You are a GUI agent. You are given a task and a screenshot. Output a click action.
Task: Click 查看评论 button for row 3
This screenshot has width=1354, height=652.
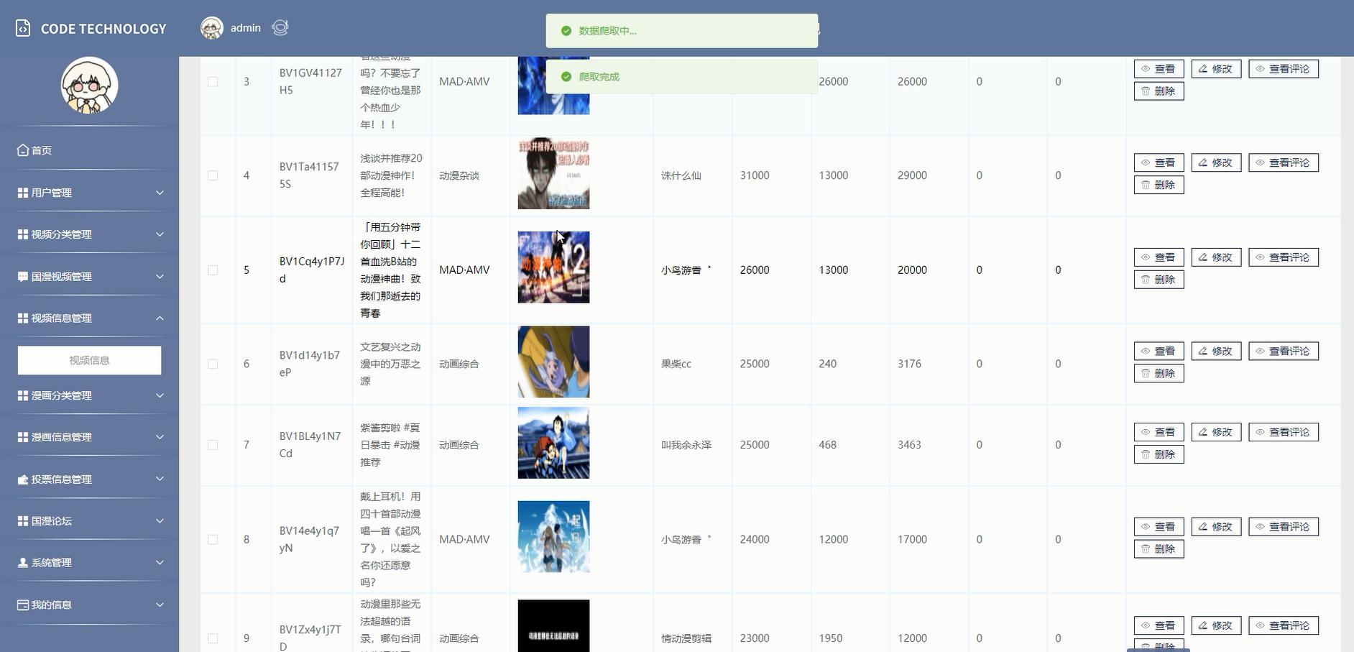coord(1284,69)
